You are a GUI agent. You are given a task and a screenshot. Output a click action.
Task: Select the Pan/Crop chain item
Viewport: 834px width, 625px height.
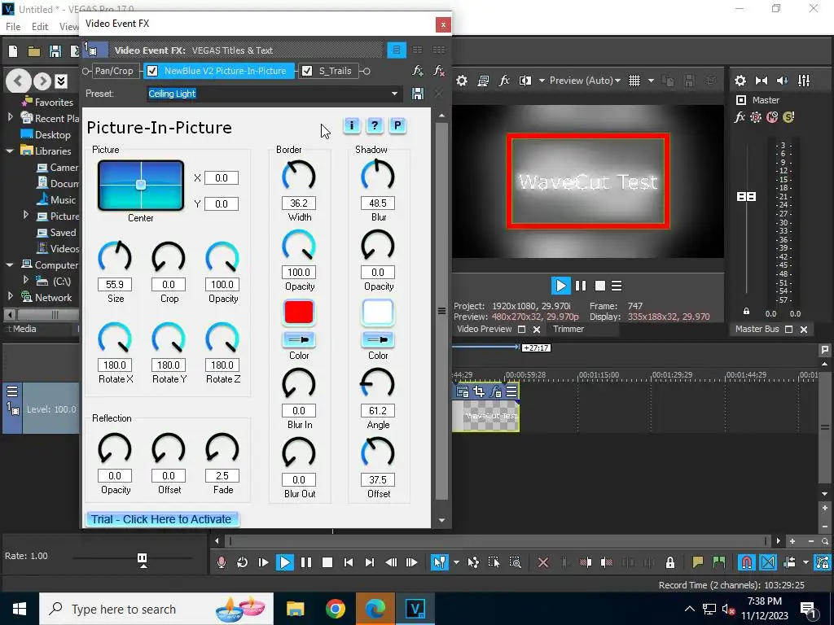(x=114, y=71)
